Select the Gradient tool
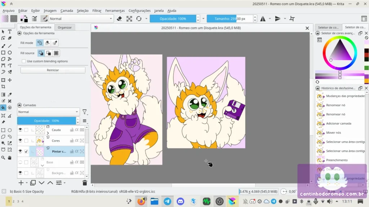The width and height of the screenshot is (369, 207). [3, 95]
